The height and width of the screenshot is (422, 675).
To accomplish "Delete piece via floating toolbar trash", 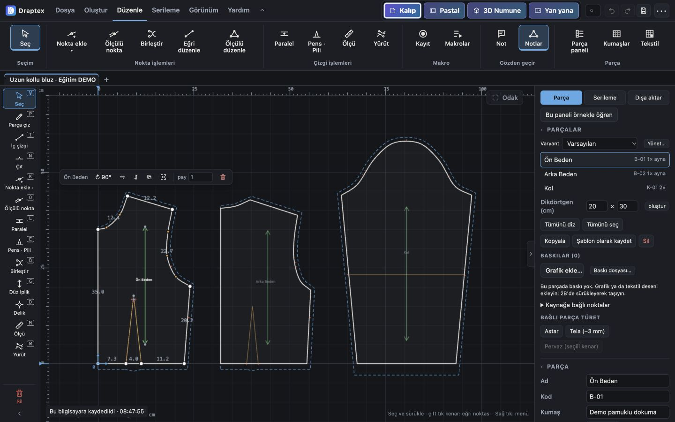I will [223, 177].
